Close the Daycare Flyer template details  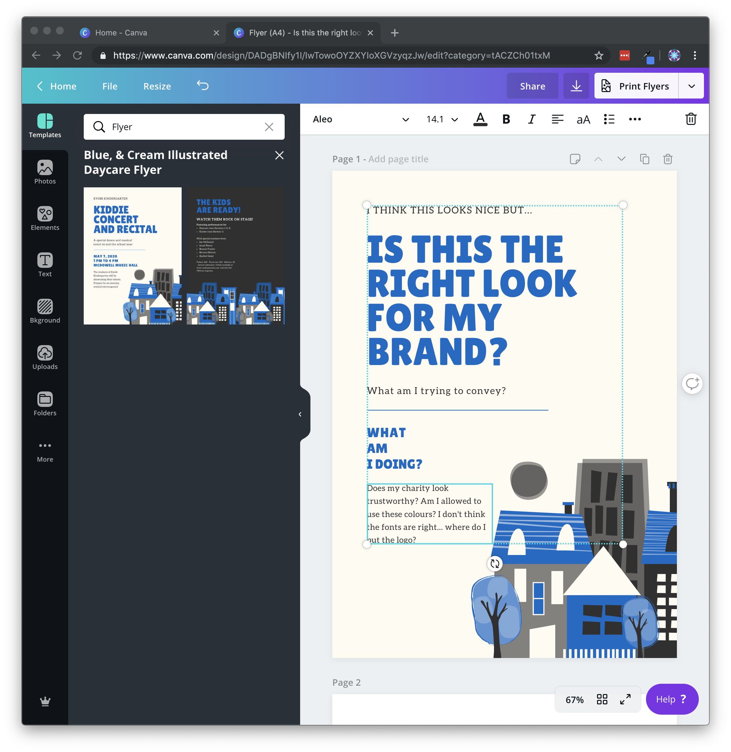click(x=279, y=155)
